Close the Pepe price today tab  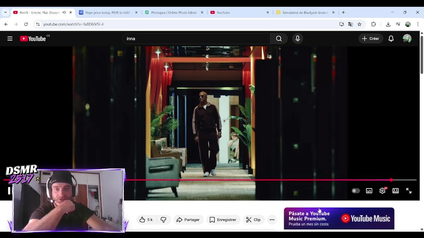tap(136, 13)
